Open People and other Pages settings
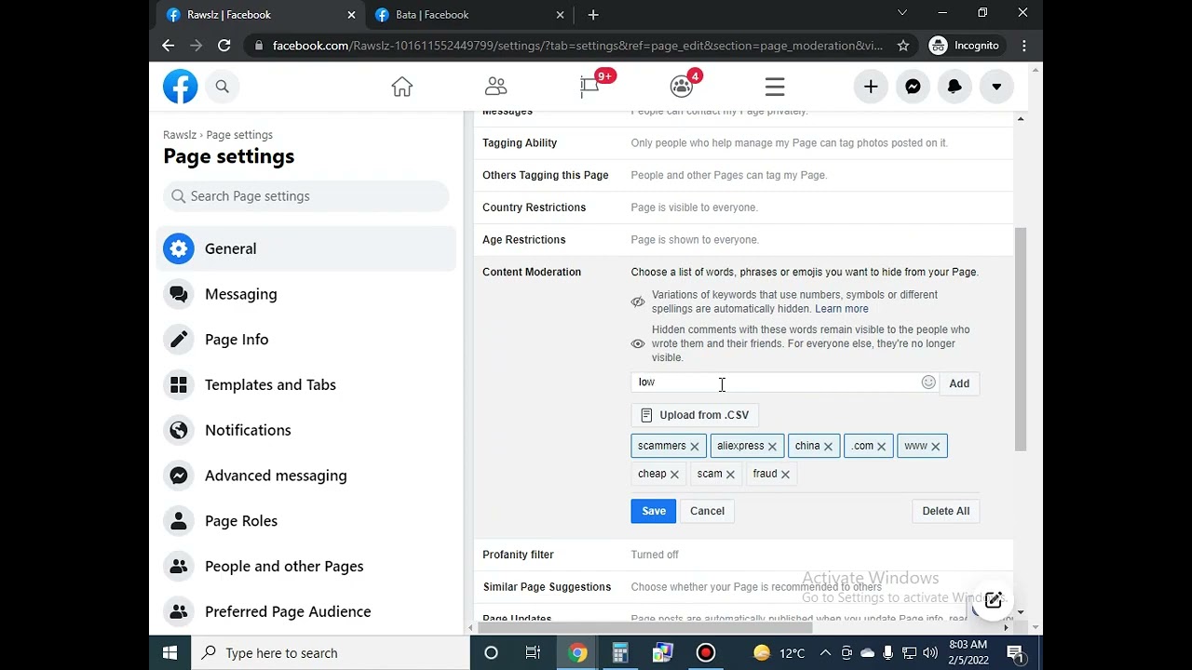 tap(306, 566)
